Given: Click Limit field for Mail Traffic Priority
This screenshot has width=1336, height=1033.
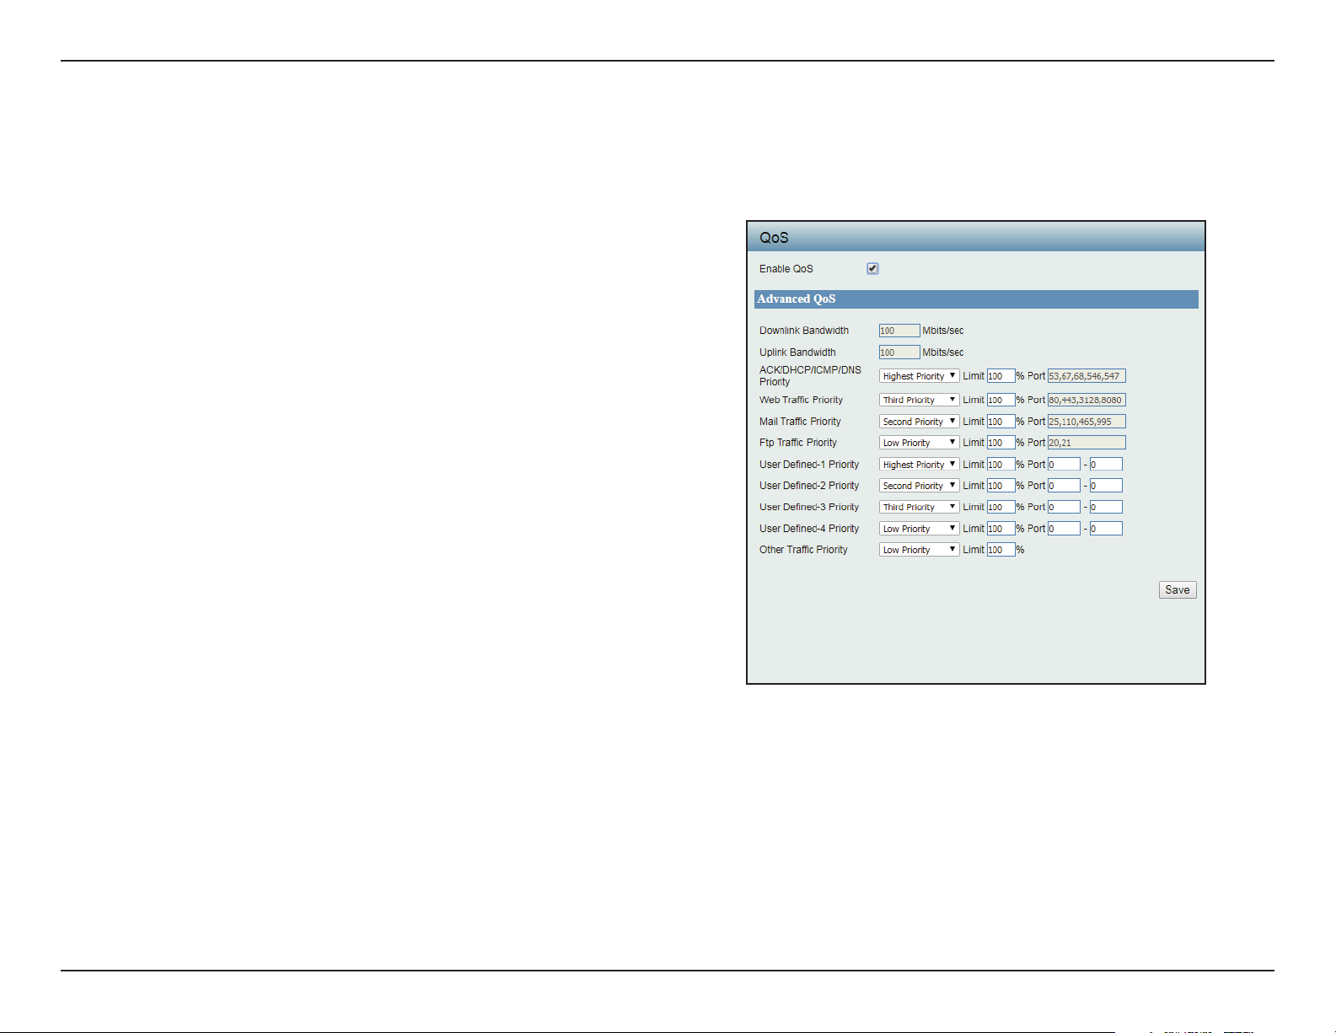Looking at the screenshot, I should click(1001, 422).
